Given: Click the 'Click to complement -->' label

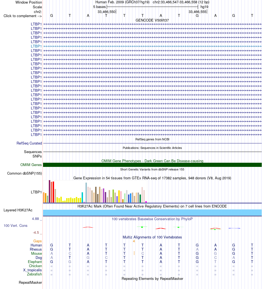Looking at the screenshot, I should coord(23,16).
